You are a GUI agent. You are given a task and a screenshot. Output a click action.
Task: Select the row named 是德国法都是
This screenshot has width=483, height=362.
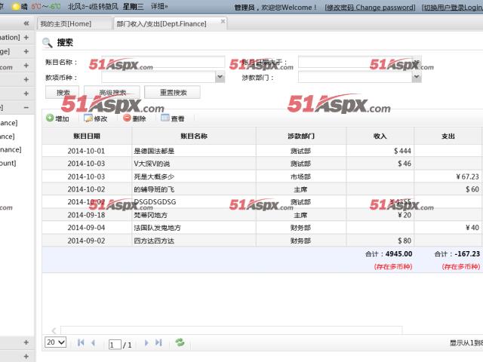point(195,151)
